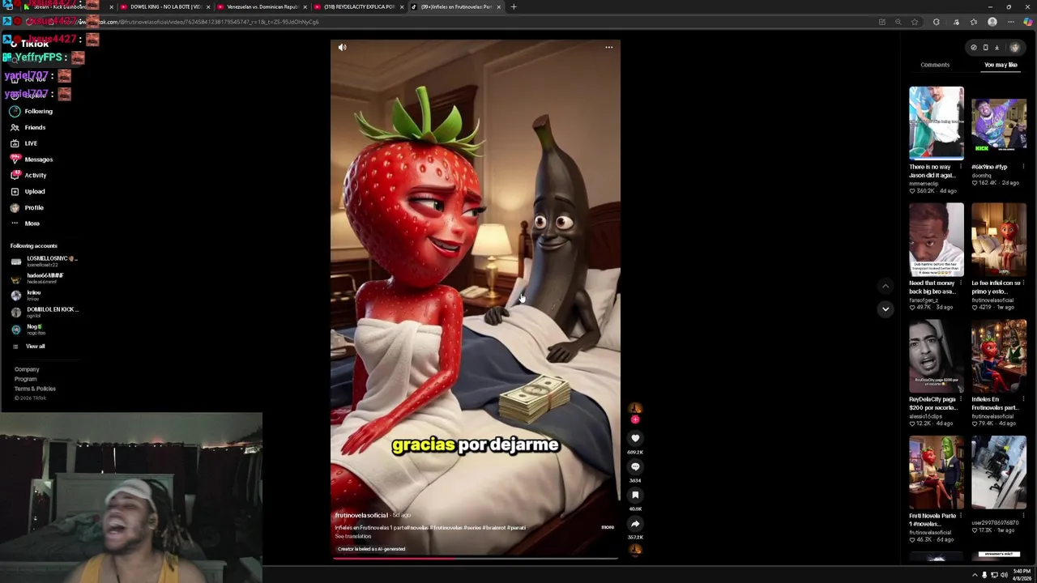Switch to the Comments tab

935,65
